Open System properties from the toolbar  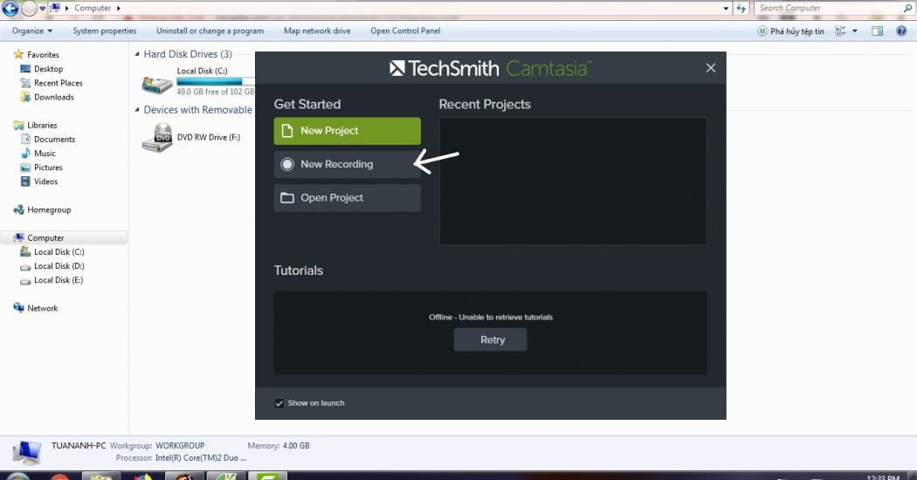coord(104,31)
